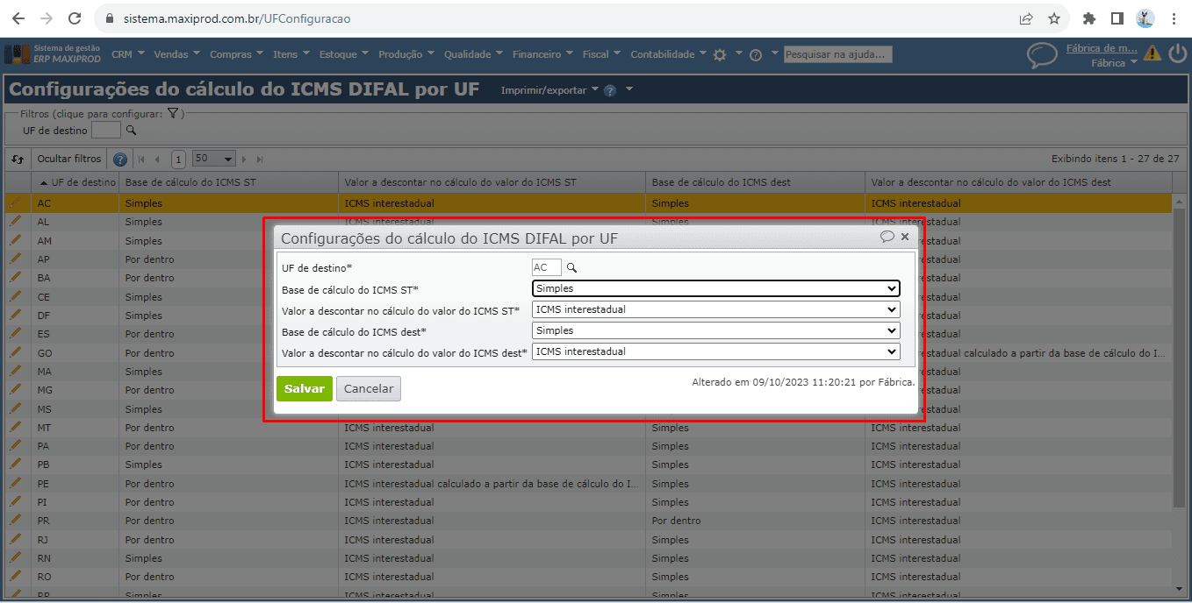Click the power logout icon

click(1177, 54)
